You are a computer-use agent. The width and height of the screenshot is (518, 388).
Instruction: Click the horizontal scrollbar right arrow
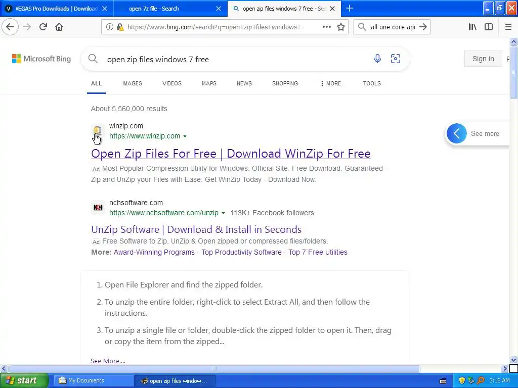[x=505, y=368]
